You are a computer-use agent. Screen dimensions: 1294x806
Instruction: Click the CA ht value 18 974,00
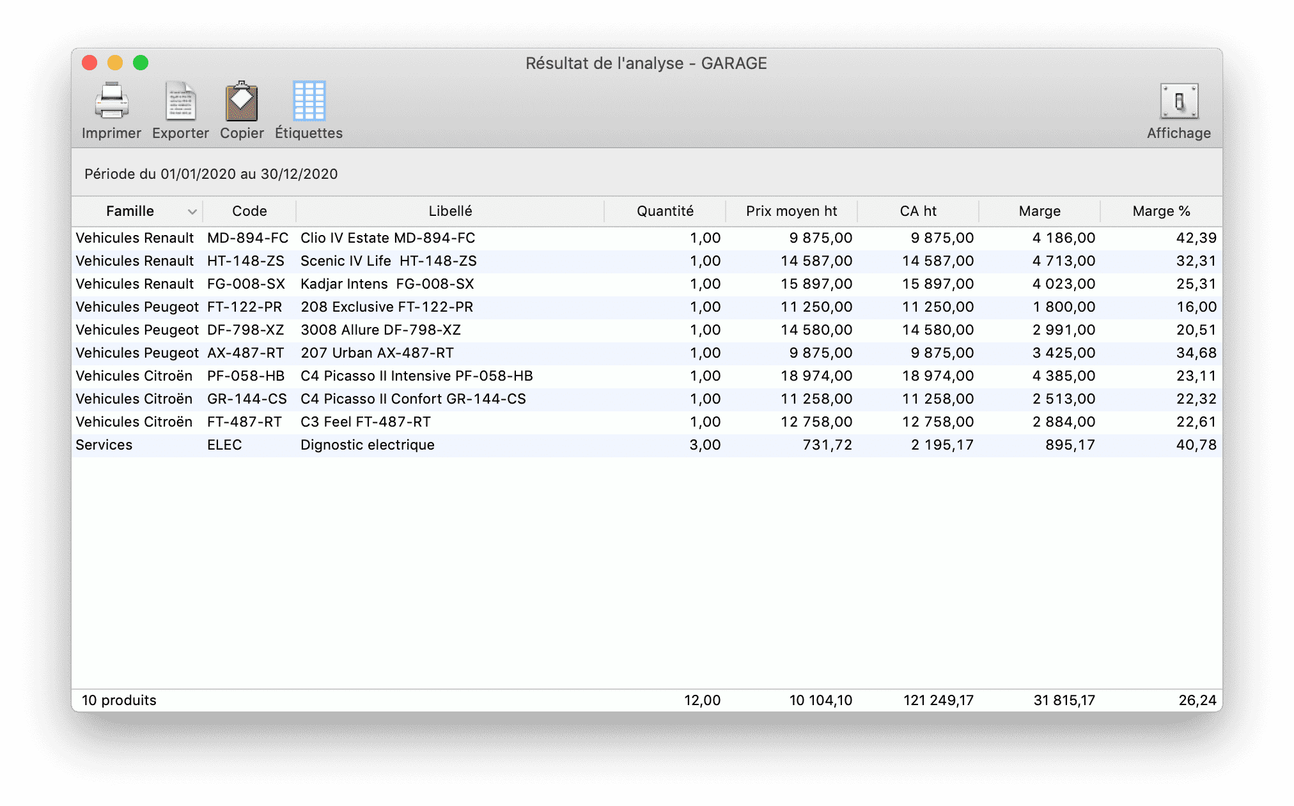coord(938,376)
